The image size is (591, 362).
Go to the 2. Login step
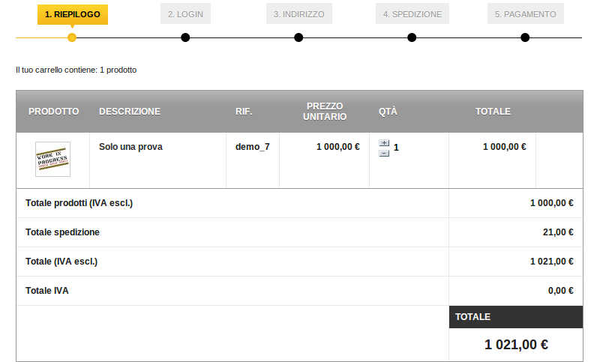(x=185, y=14)
